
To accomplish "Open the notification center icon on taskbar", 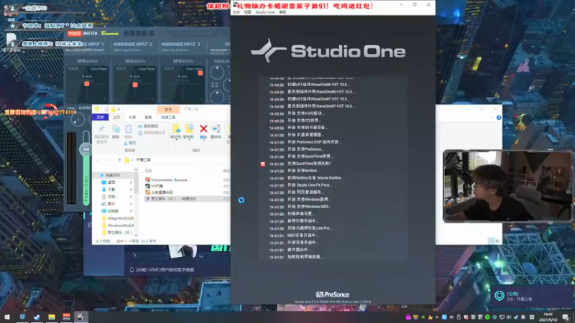I will click(566, 317).
